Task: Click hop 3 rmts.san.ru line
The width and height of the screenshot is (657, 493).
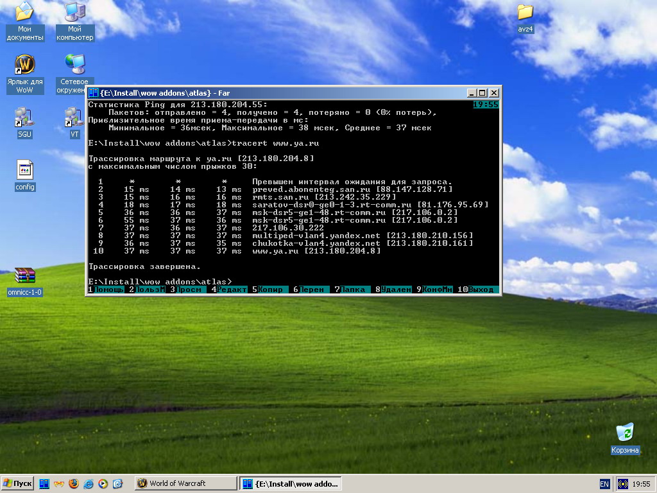Action: pyautogui.click(x=324, y=197)
